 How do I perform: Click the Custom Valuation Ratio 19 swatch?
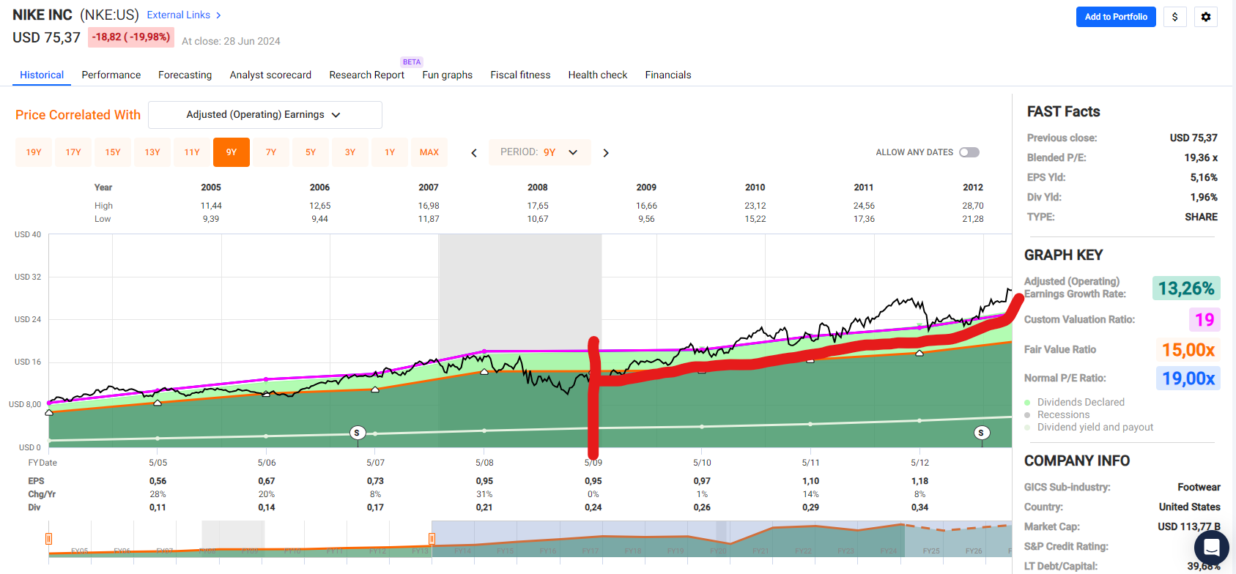click(1204, 320)
